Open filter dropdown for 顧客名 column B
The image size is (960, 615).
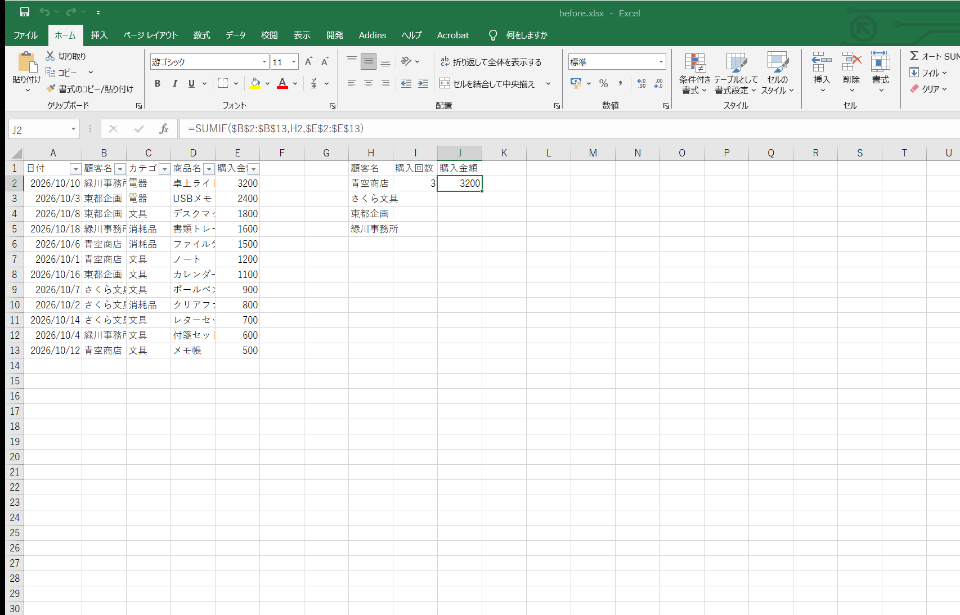click(120, 169)
